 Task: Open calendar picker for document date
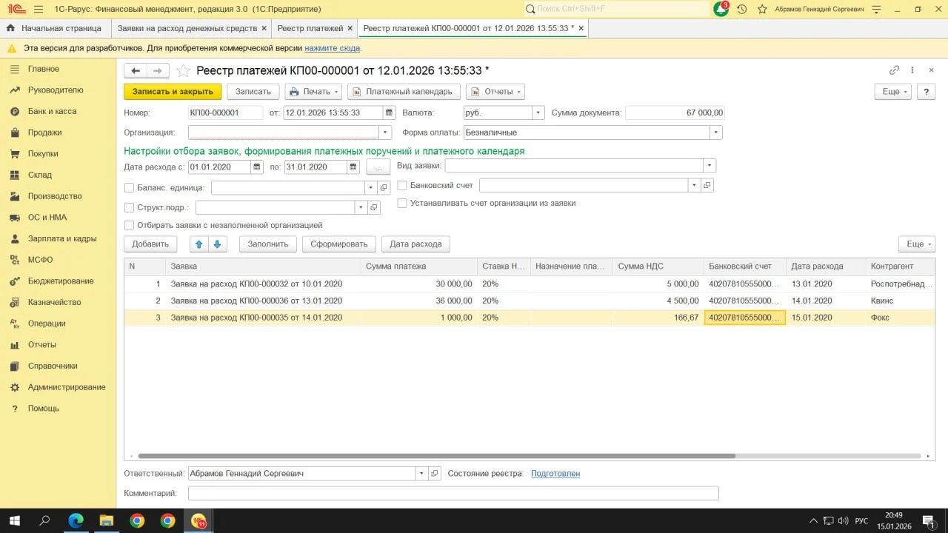(389, 113)
